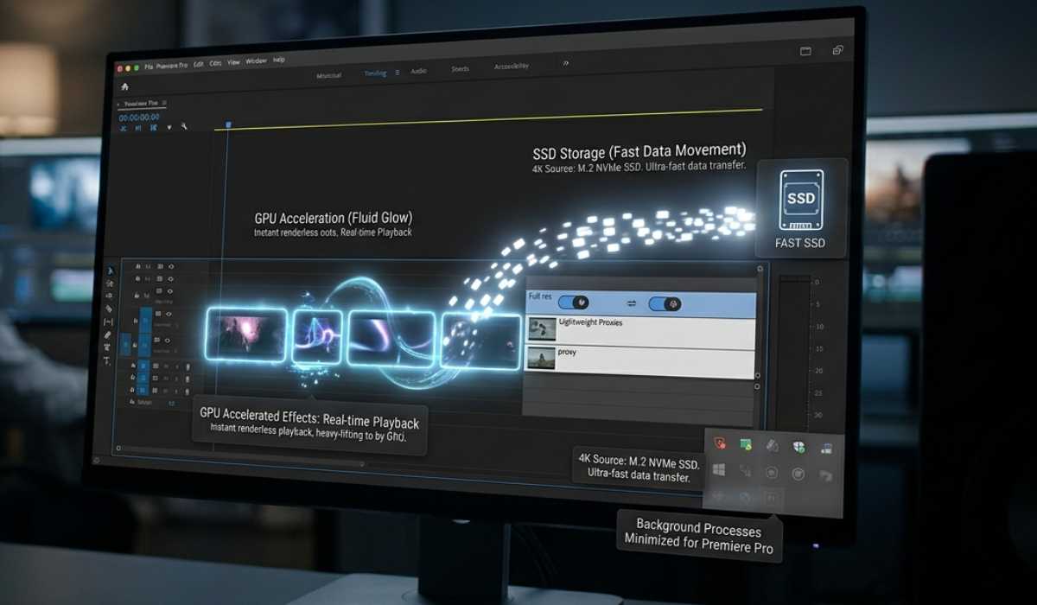This screenshot has width=1037, height=605.
Task: Select the Slip tool
Action: point(110,321)
